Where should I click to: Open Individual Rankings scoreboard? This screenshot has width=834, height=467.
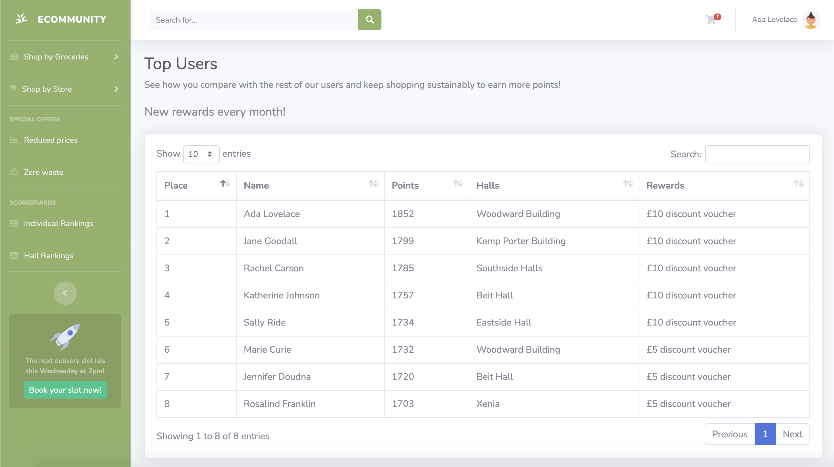58,223
